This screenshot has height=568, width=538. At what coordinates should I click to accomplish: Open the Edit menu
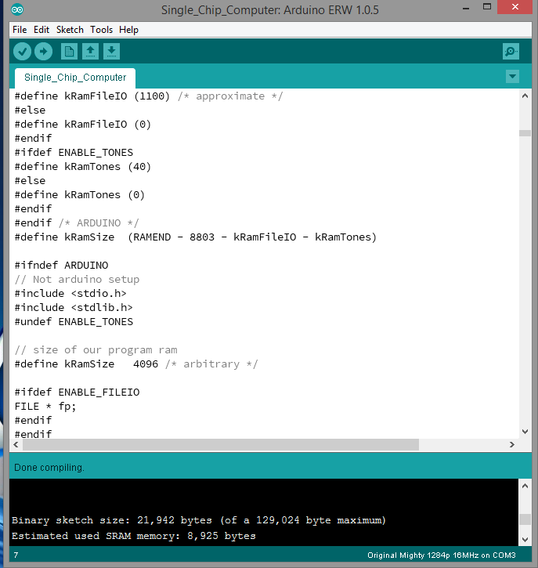coord(42,30)
